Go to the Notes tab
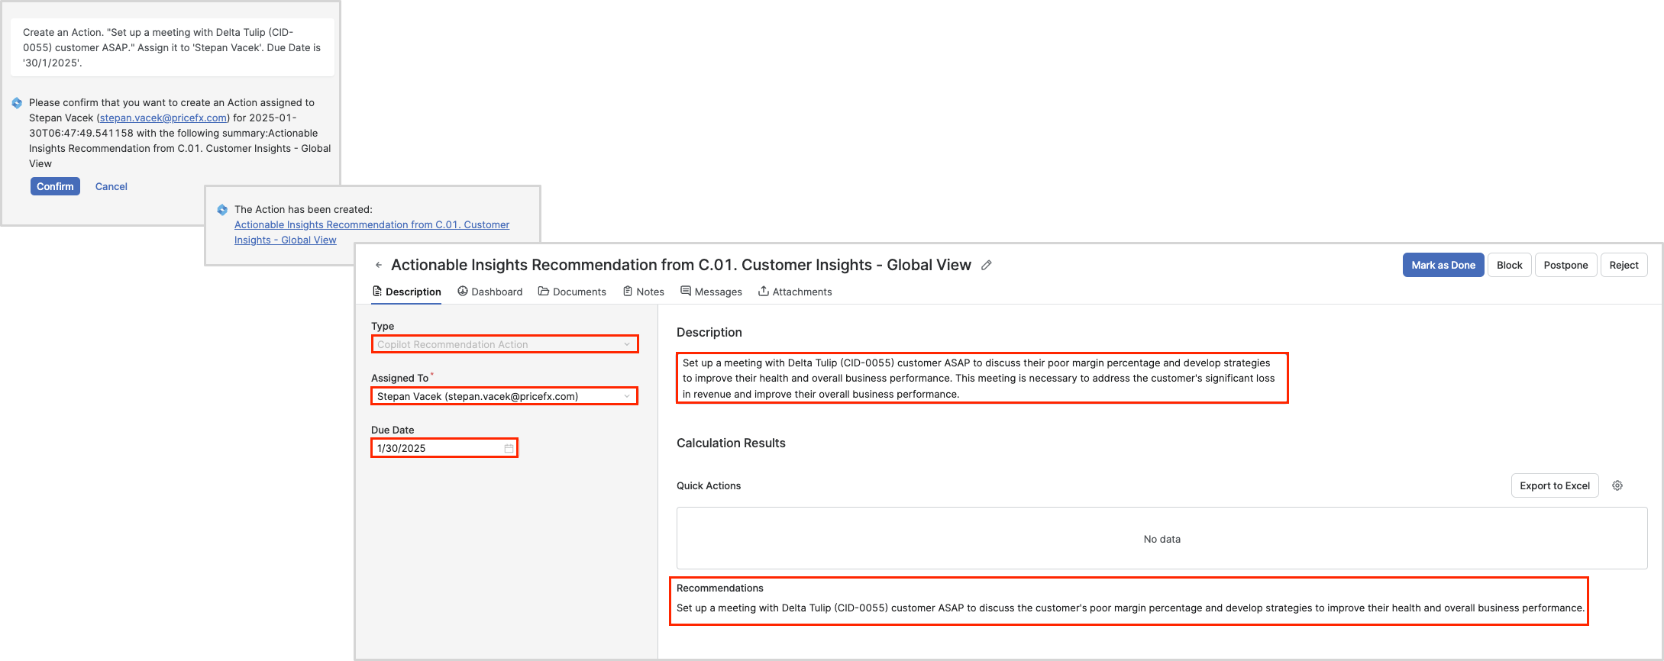The image size is (1664, 661). [643, 292]
